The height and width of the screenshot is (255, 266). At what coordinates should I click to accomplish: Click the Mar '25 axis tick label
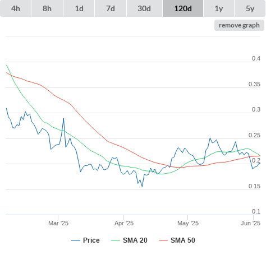tap(58, 223)
